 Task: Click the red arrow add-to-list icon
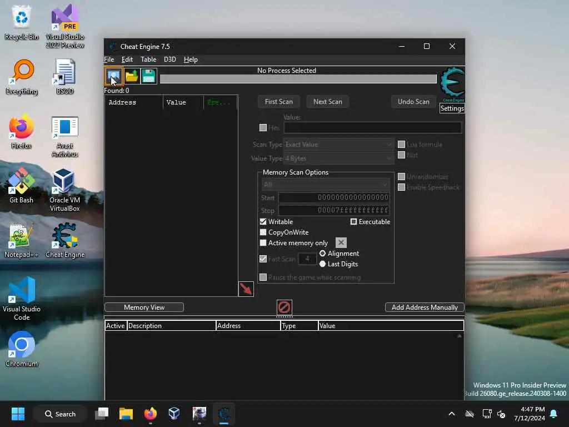246,289
